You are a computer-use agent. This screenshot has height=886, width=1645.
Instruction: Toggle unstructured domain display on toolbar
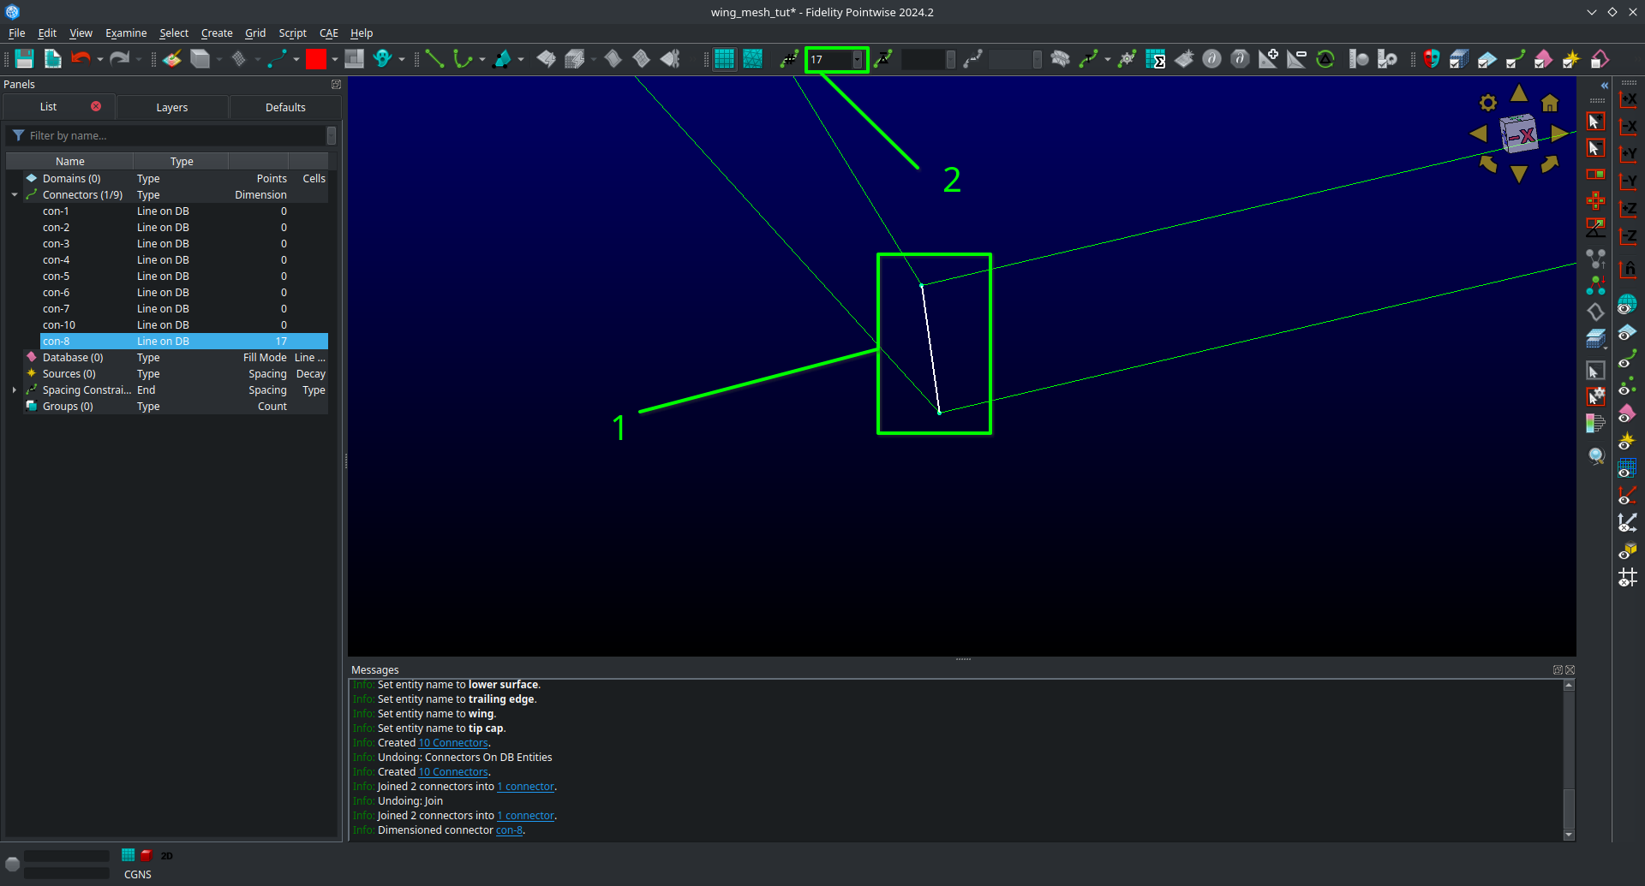753,59
